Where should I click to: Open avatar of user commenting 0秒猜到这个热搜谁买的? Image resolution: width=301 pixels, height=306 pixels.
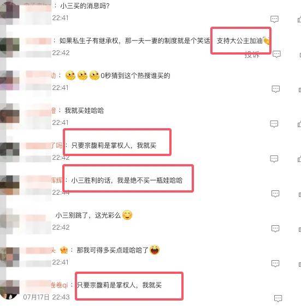[x=10, y=80]
